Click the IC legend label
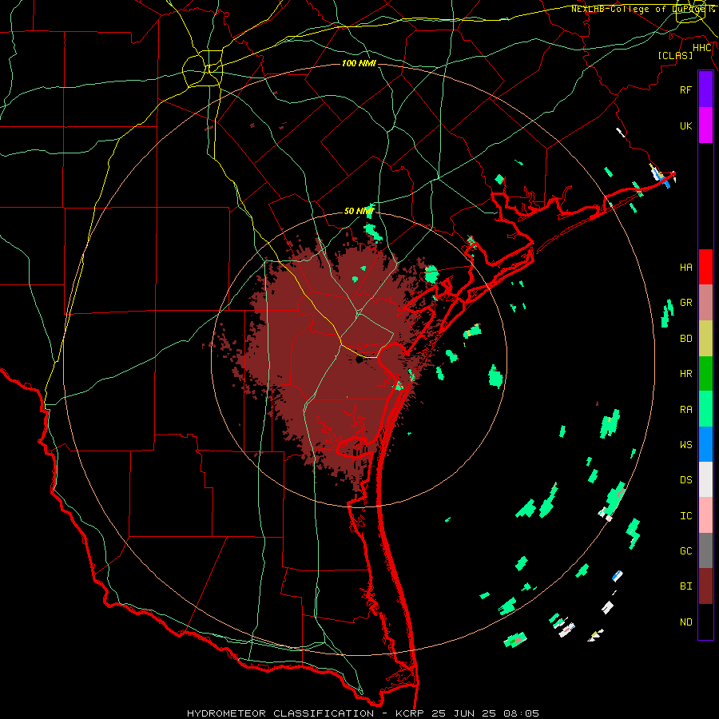Screen dimensions: 719x719 tap(686, 516)
